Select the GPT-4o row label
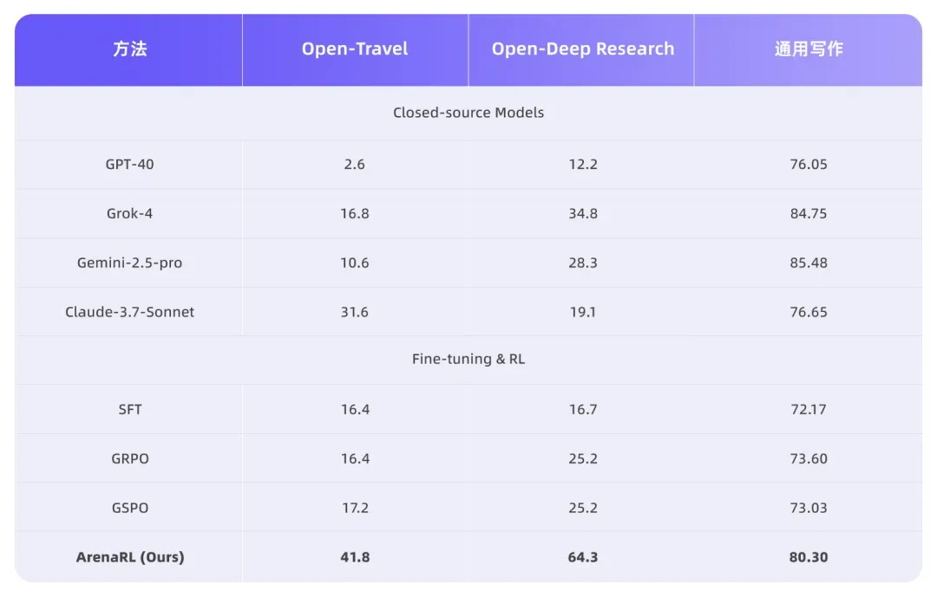 click(x=129, y=164)
